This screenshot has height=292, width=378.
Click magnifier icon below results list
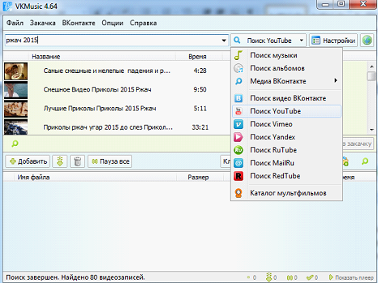tap(15, 144)
